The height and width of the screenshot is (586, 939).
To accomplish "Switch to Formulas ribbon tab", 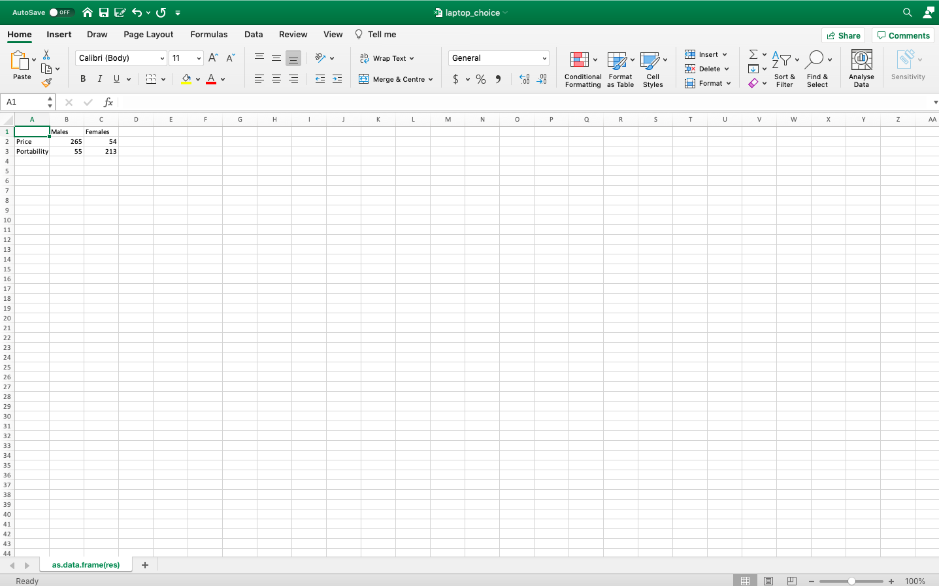I will (x=209, y=35).
